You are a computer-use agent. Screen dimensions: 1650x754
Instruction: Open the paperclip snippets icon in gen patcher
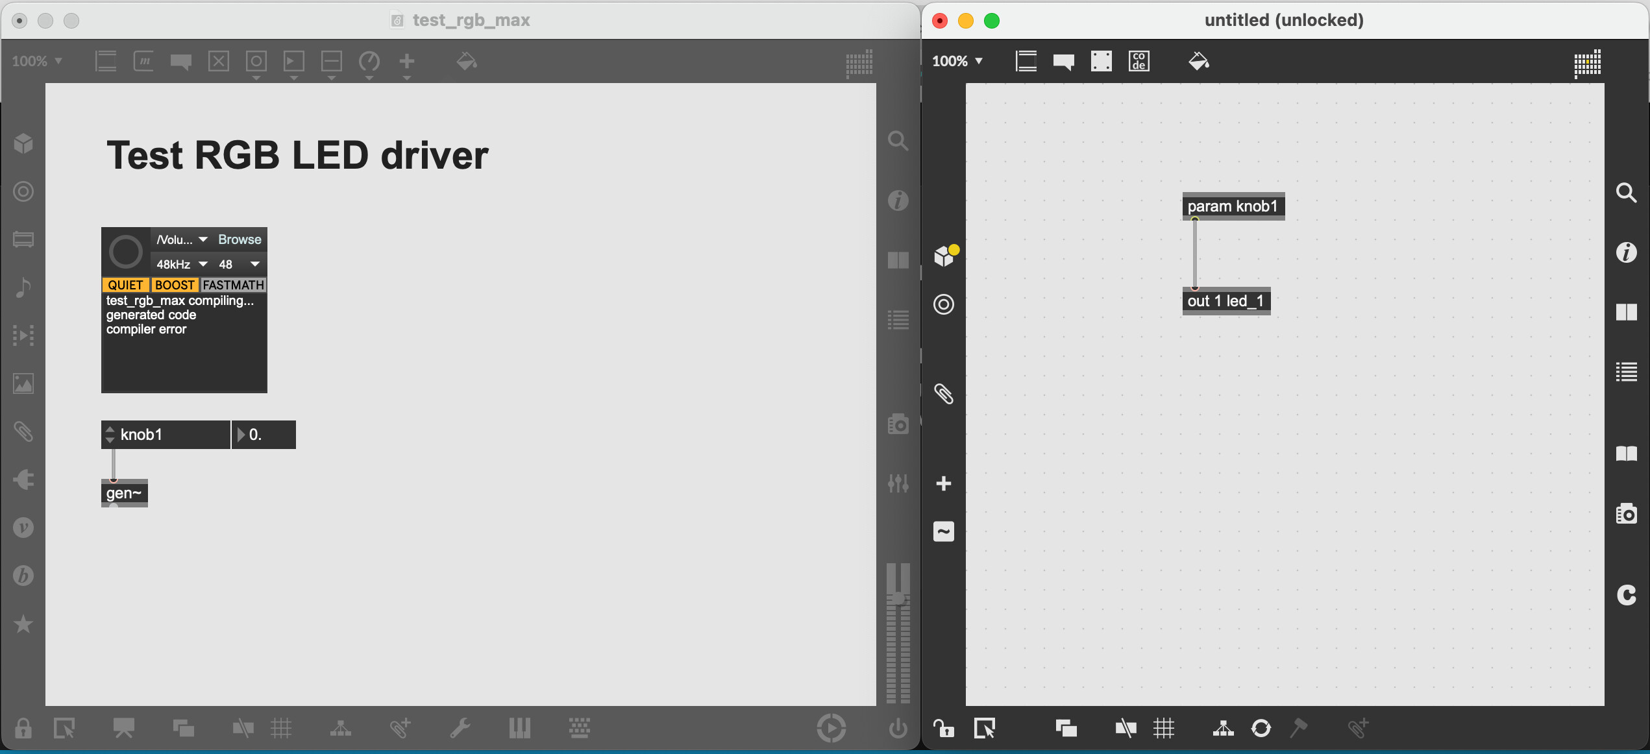coord(943,393)
